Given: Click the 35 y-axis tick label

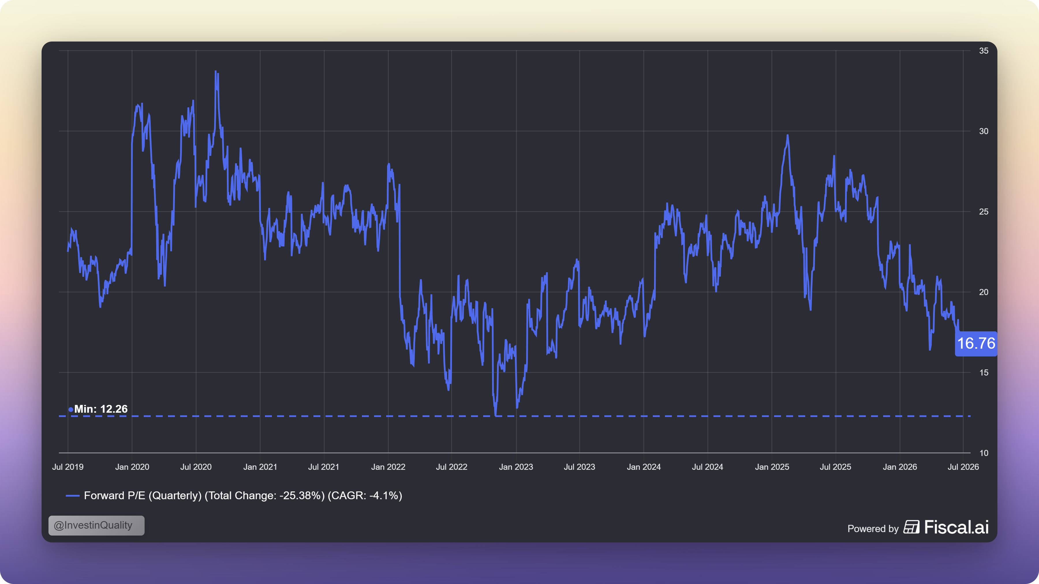Looking at the screenshot, I should (x=984, y=51).
